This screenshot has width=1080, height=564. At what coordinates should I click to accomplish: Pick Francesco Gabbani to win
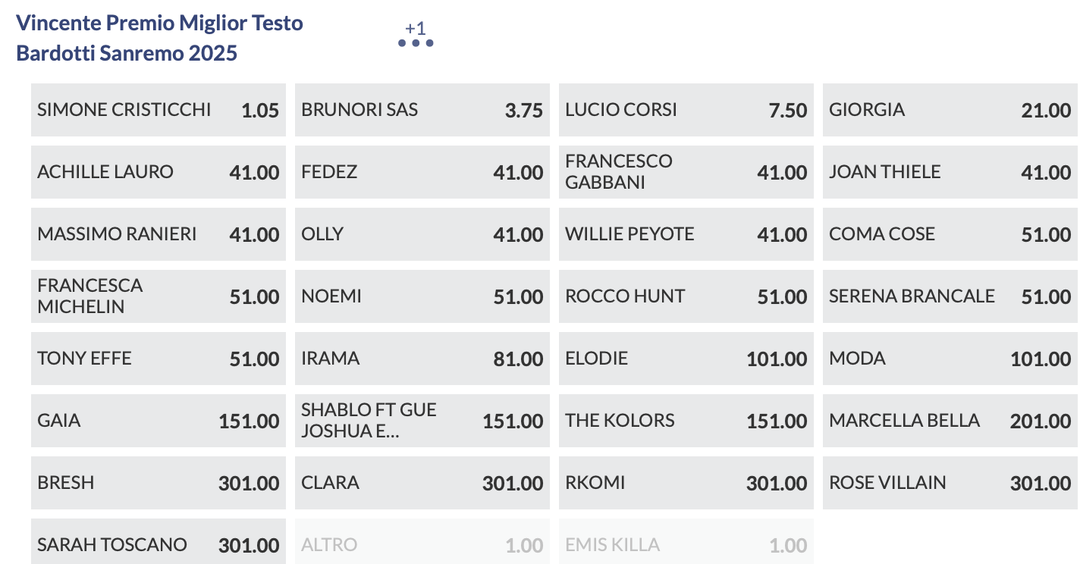point(686,172)
